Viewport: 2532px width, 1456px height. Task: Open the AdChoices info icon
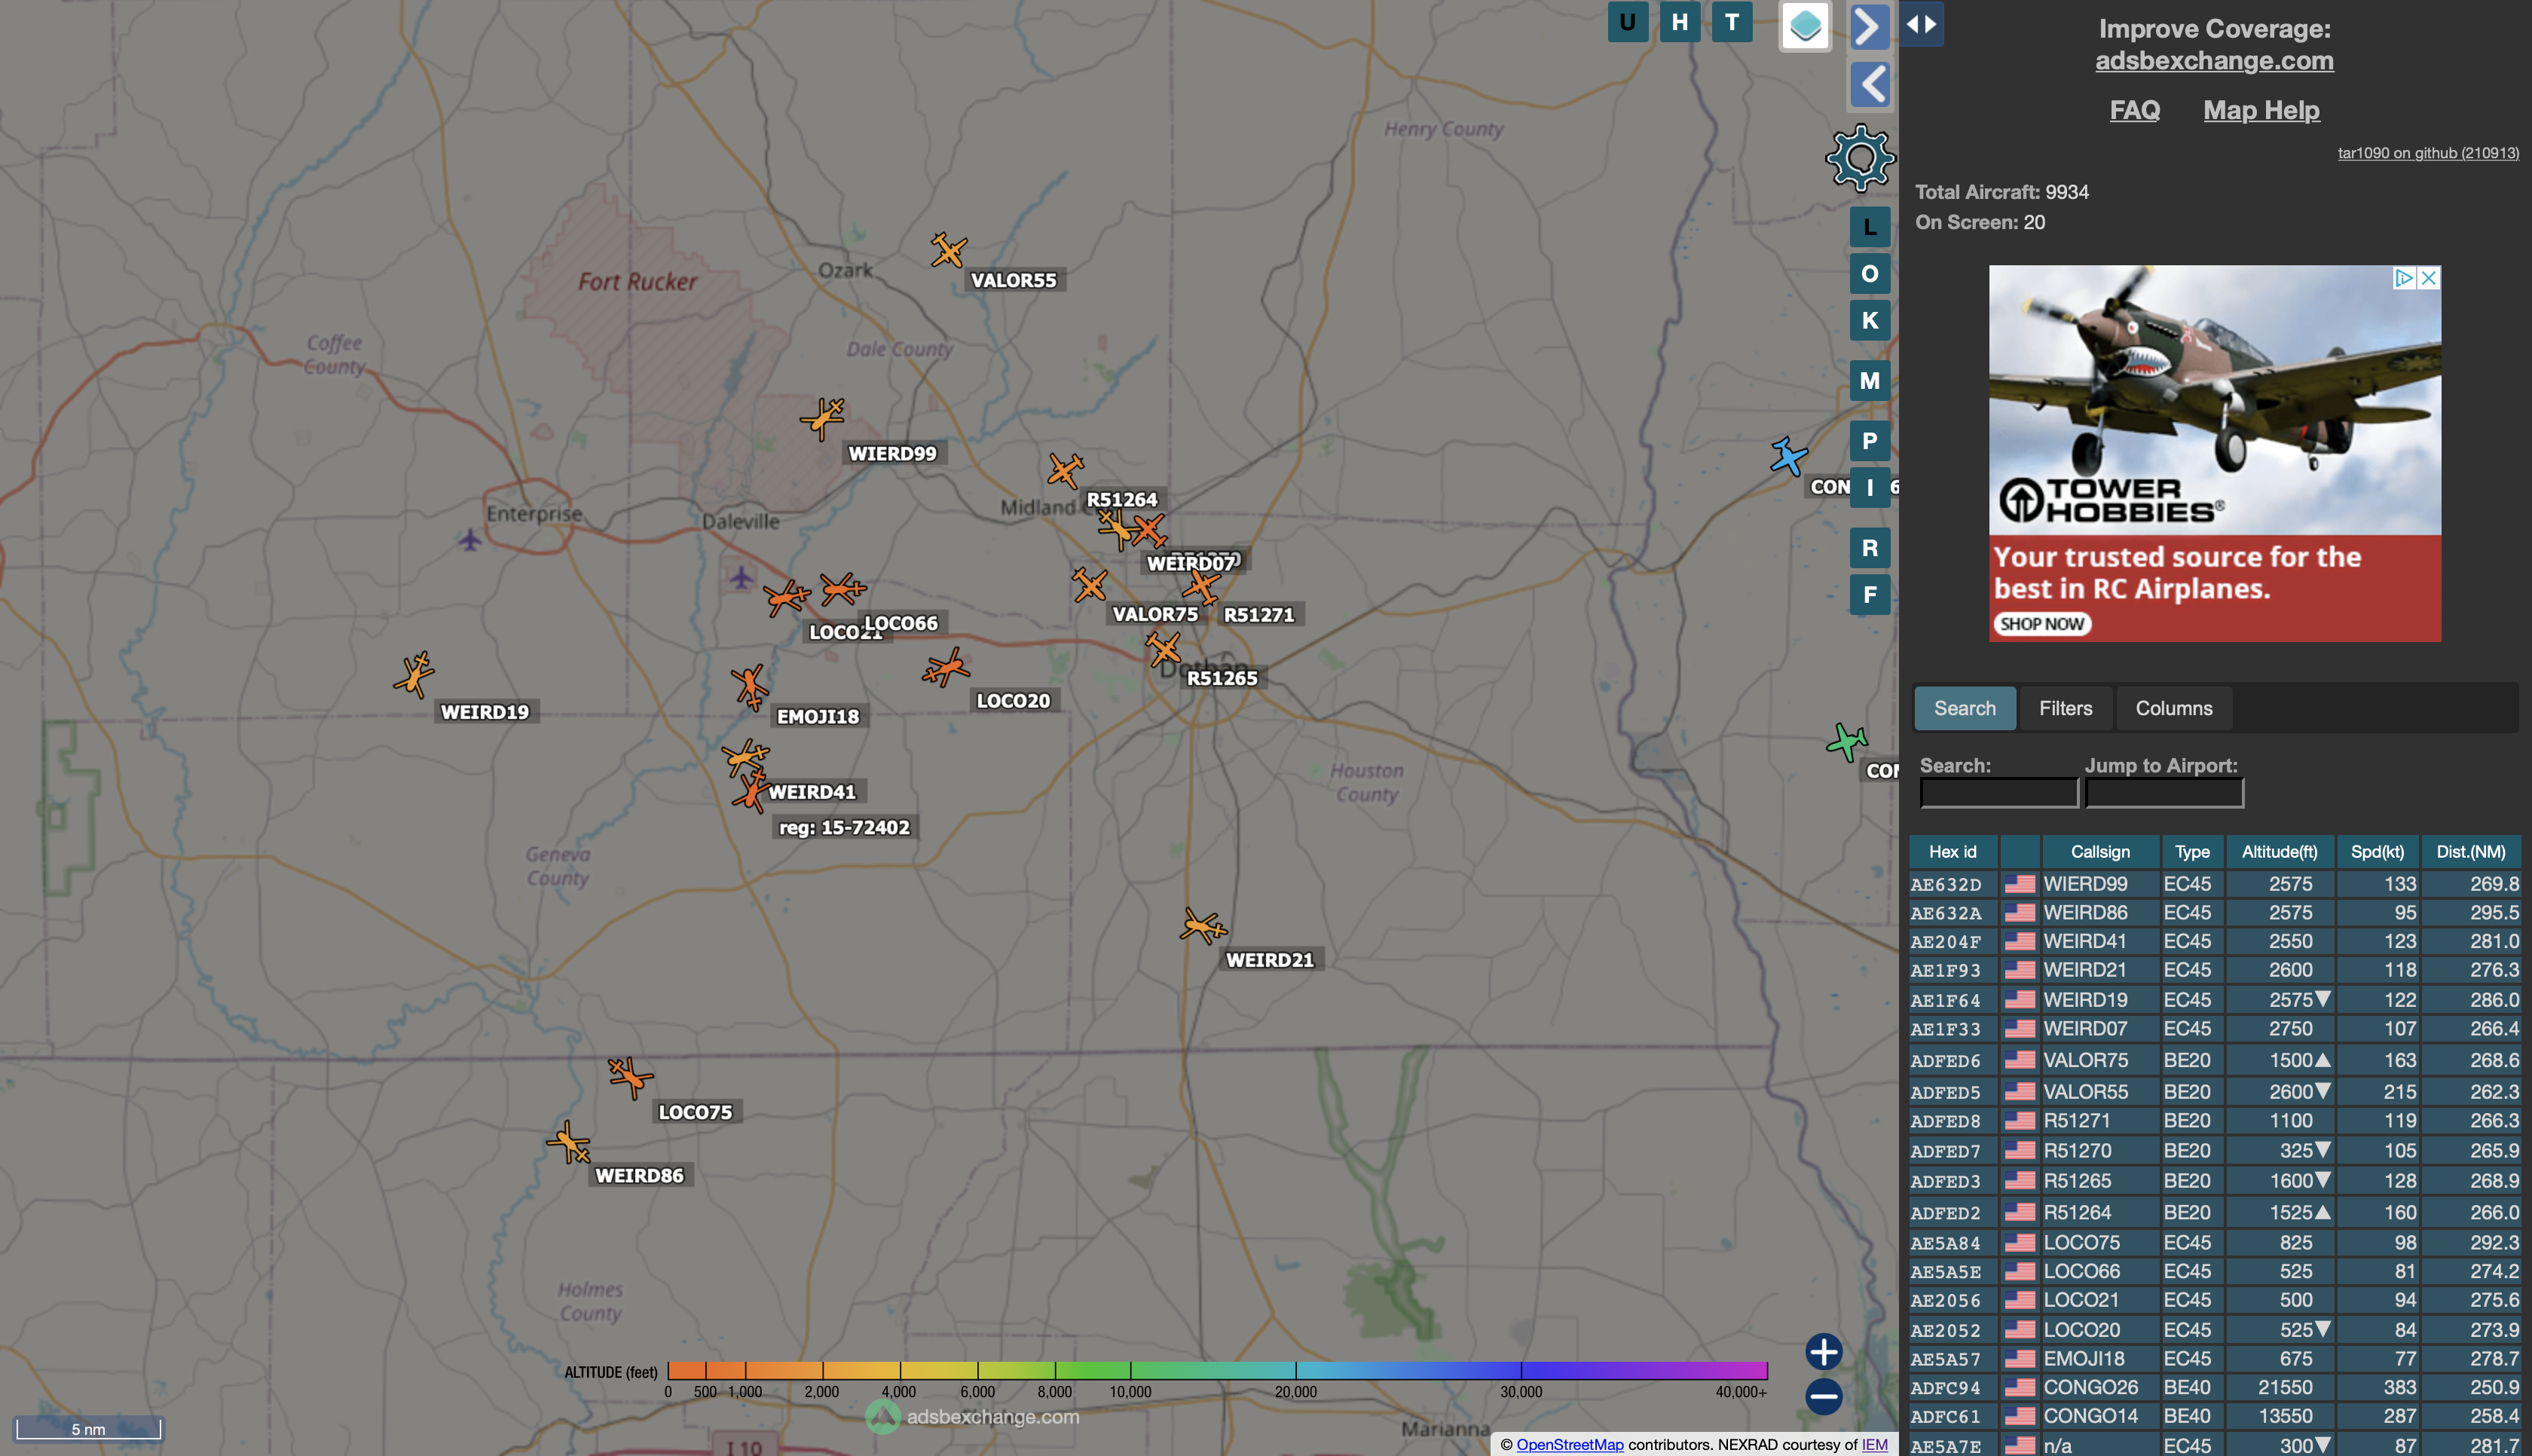[2405, 278]
